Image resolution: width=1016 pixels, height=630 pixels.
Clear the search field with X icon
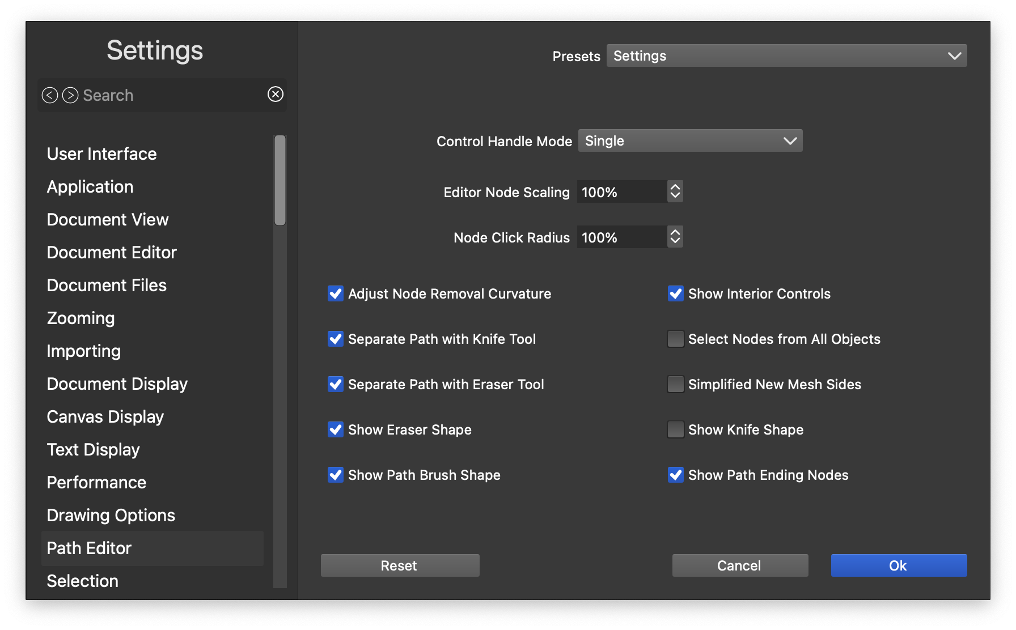click(x=276, y=94)
